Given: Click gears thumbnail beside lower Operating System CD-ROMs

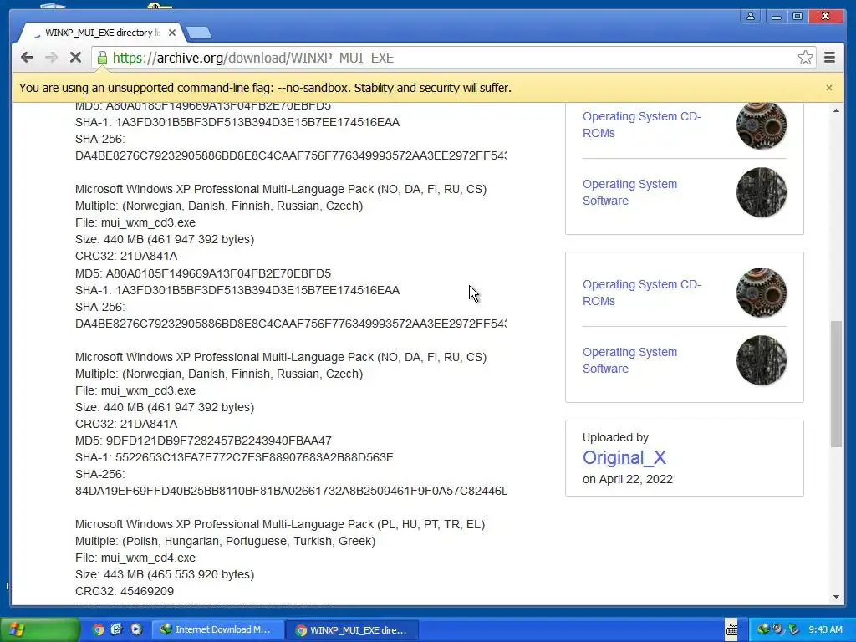Looking at the screenshot, I should [762, 293].
